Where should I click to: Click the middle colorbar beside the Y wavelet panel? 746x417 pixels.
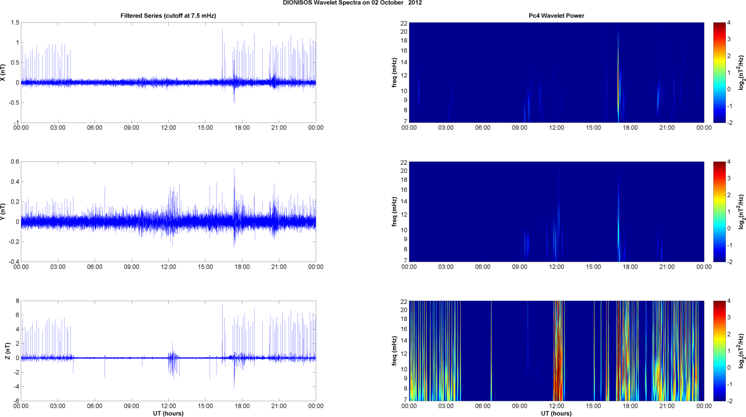(719, 211)
